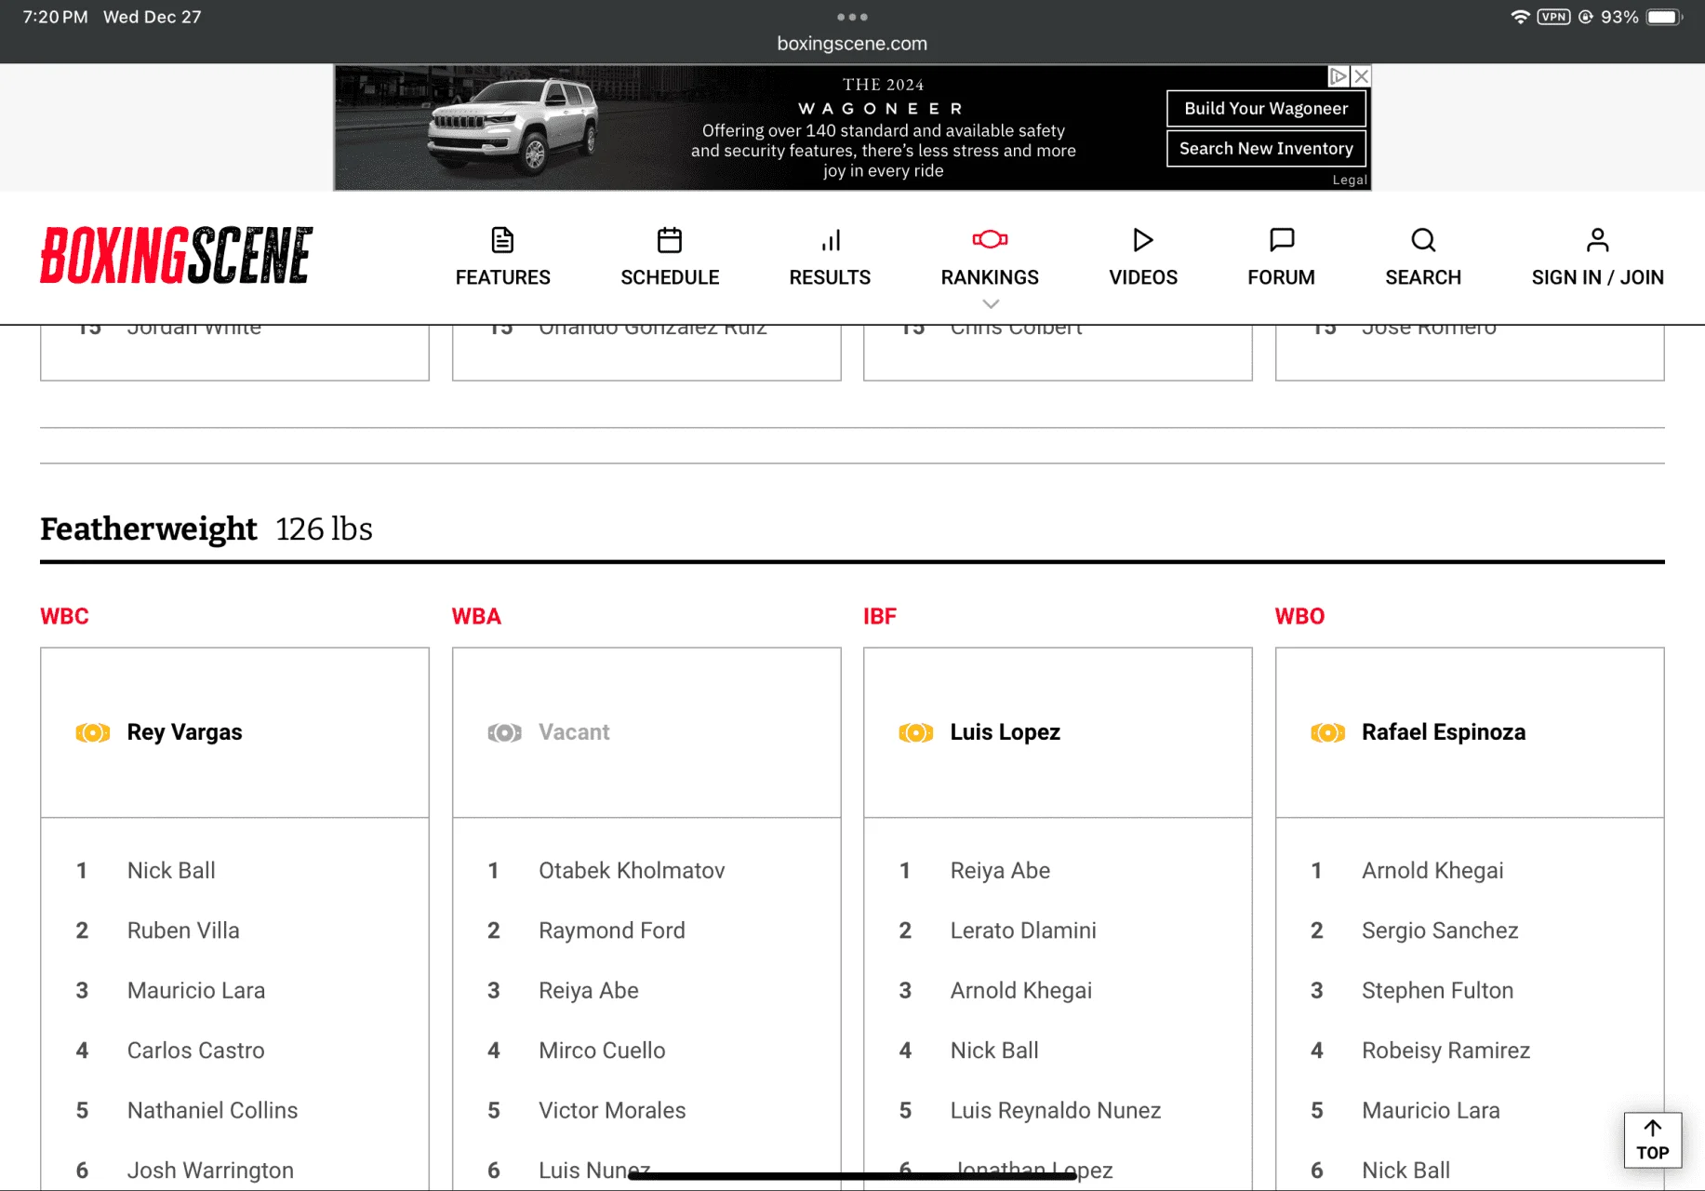Click the Schedule calendar icon
The width and height of the screenshot is (1705, 1191).
pyautogui.click(x=670, y=240)
